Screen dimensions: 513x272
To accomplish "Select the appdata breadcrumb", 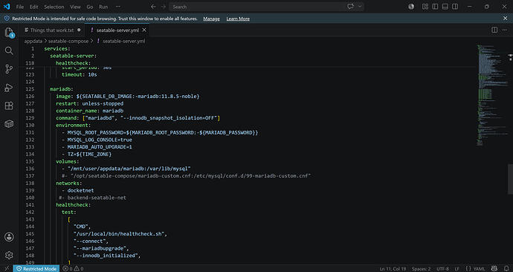I will pyautogui.click(x=33, y=41).
